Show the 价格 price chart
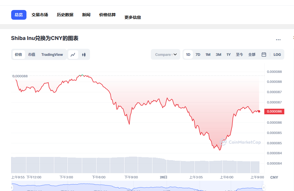 [18, 55]
